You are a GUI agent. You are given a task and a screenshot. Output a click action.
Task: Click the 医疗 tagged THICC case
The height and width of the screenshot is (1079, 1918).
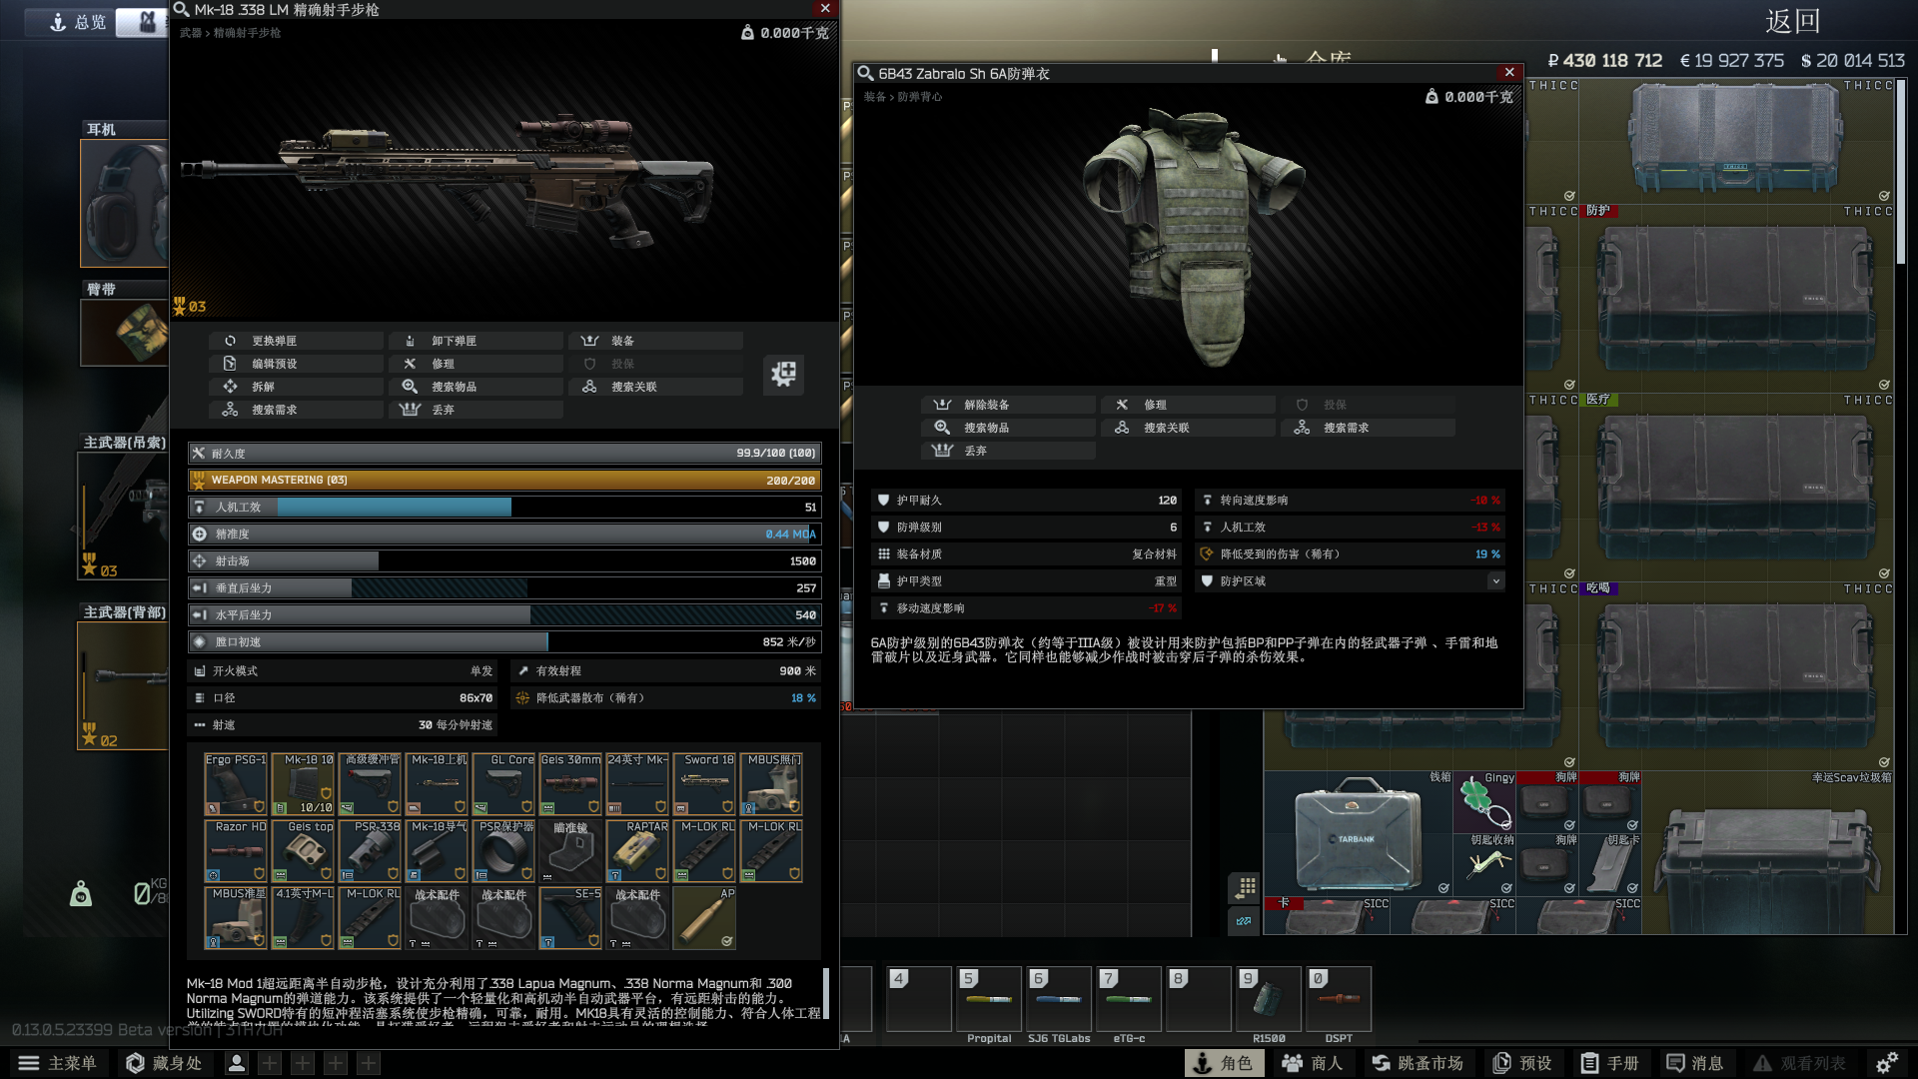point(1738,487)
